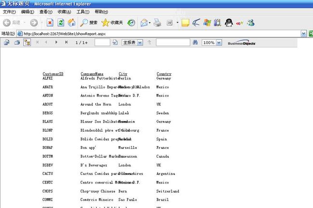Click the CustomerID column header
313x208 pixels.
click(x=53, y=74)
